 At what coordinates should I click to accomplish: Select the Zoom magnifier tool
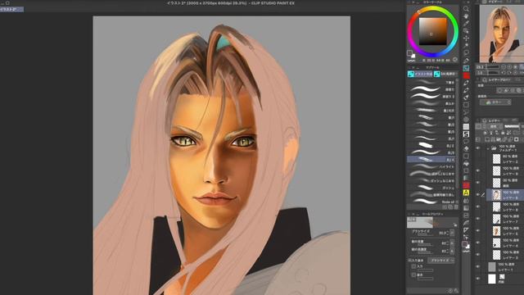466,9
